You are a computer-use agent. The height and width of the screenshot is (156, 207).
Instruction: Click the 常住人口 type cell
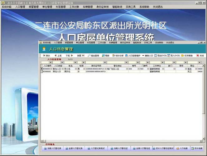pyautogui.click(x=58, y=71)
